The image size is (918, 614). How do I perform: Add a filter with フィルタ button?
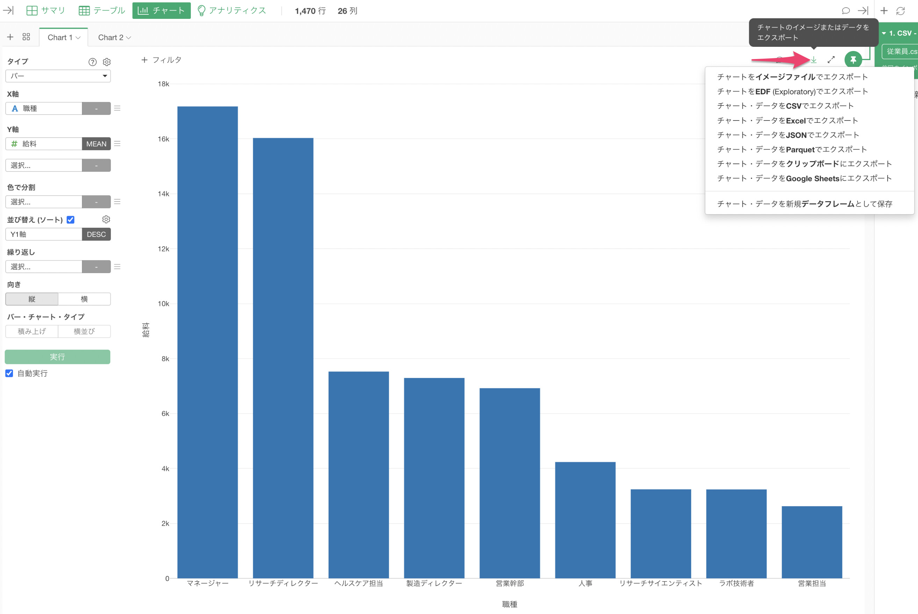pos(161,60)
